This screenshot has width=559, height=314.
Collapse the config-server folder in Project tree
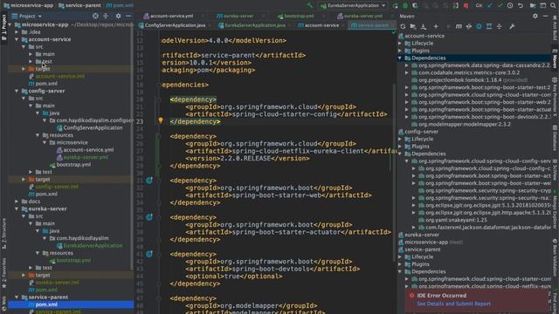17,91
